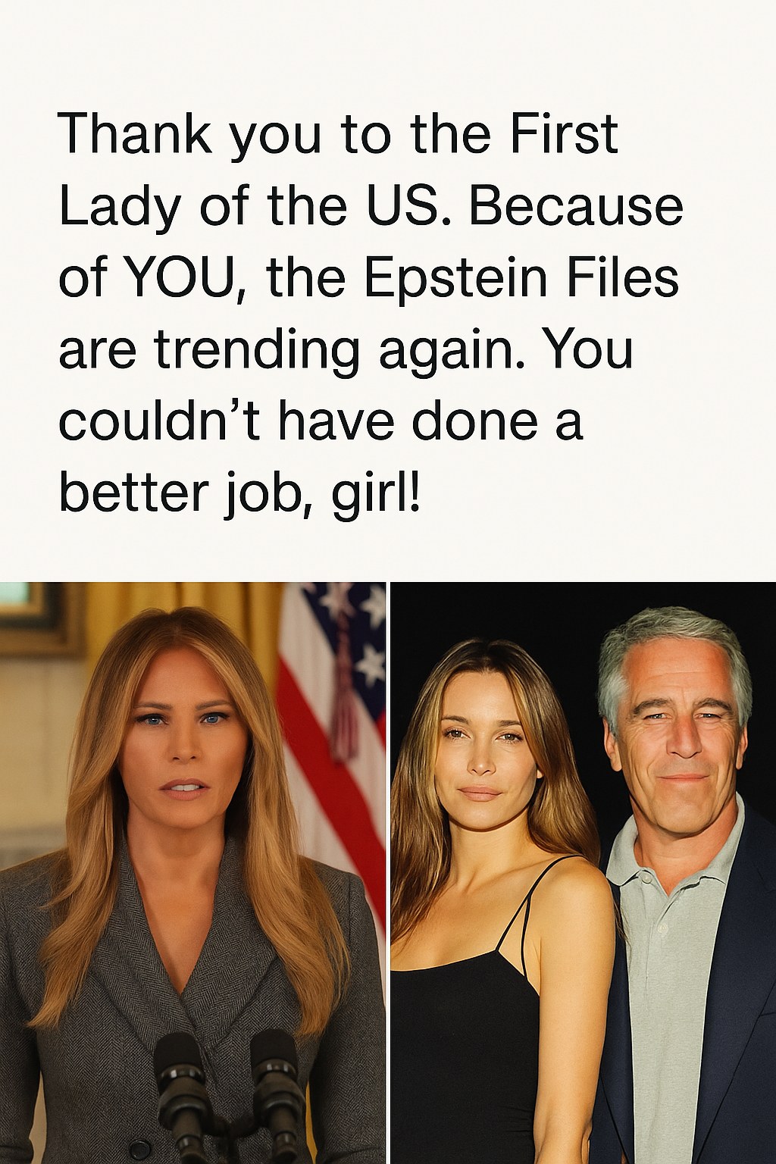Click the phrase "have done a" in text
This screenshot has width=776, height=1164.
click(x=431, y=424)
